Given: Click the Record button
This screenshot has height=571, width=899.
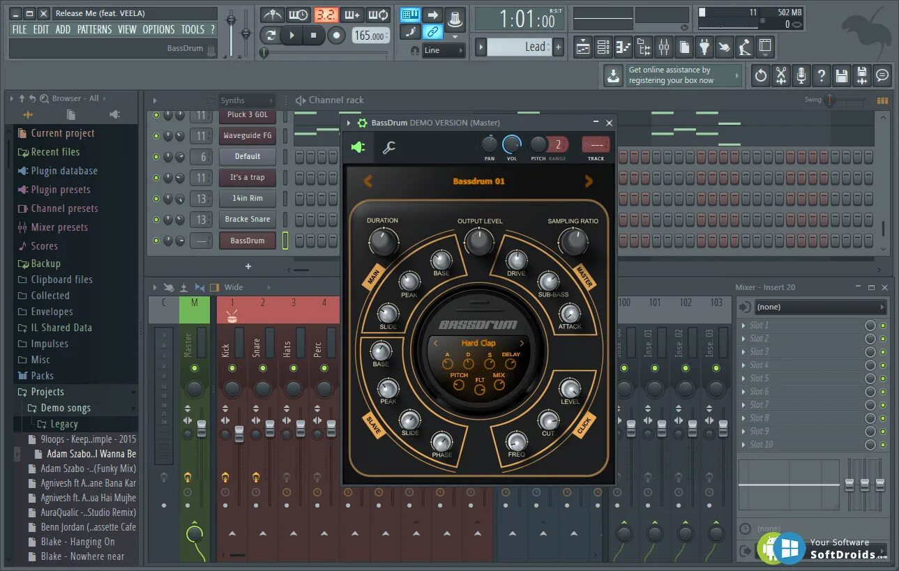Looking at the screenshot, I should coord(336,35).
